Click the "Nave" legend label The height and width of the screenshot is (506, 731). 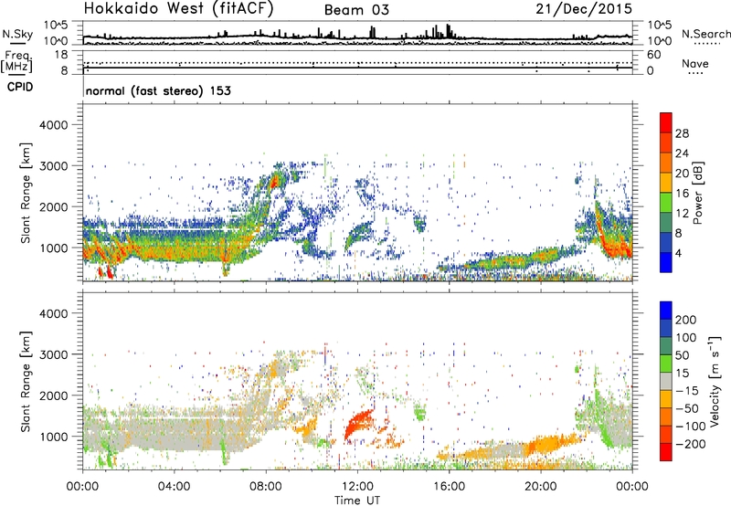pos(695,64)
